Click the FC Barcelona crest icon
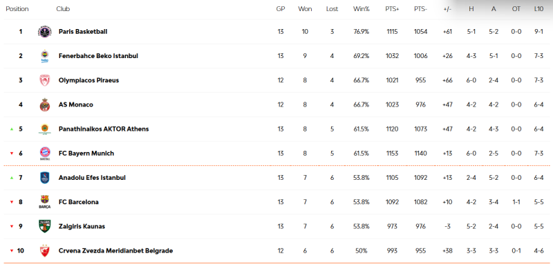 click(45, 202)
